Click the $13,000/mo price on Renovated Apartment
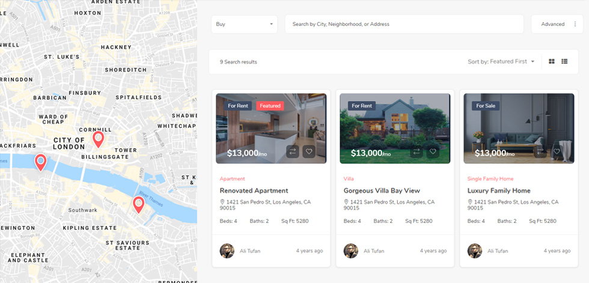This screenshot has width=589, height=283. pyautogui.click(x=247, y=153)
